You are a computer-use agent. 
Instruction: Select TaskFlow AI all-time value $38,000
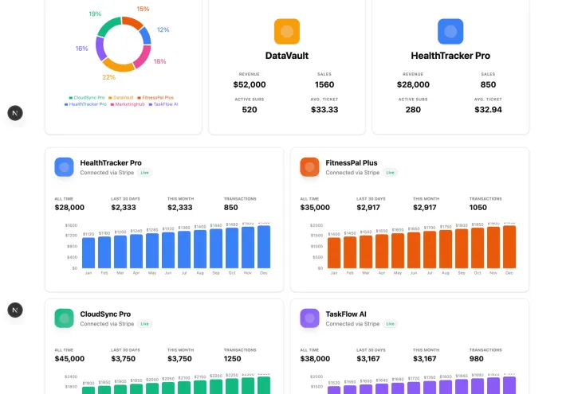pos(315,359)
